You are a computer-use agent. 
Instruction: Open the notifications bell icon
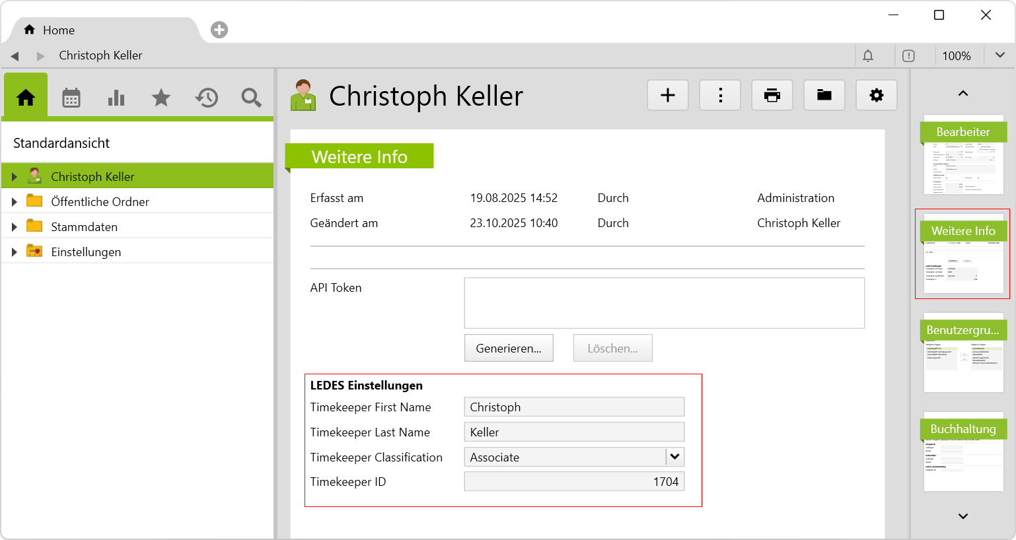tap(868, 55)
